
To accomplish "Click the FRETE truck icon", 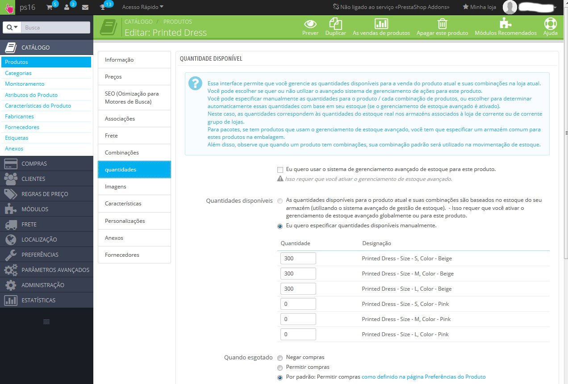I will [x=11, y=225].
